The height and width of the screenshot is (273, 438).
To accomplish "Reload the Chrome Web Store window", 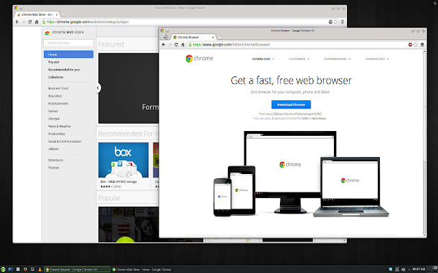I will tap(30, 22).
